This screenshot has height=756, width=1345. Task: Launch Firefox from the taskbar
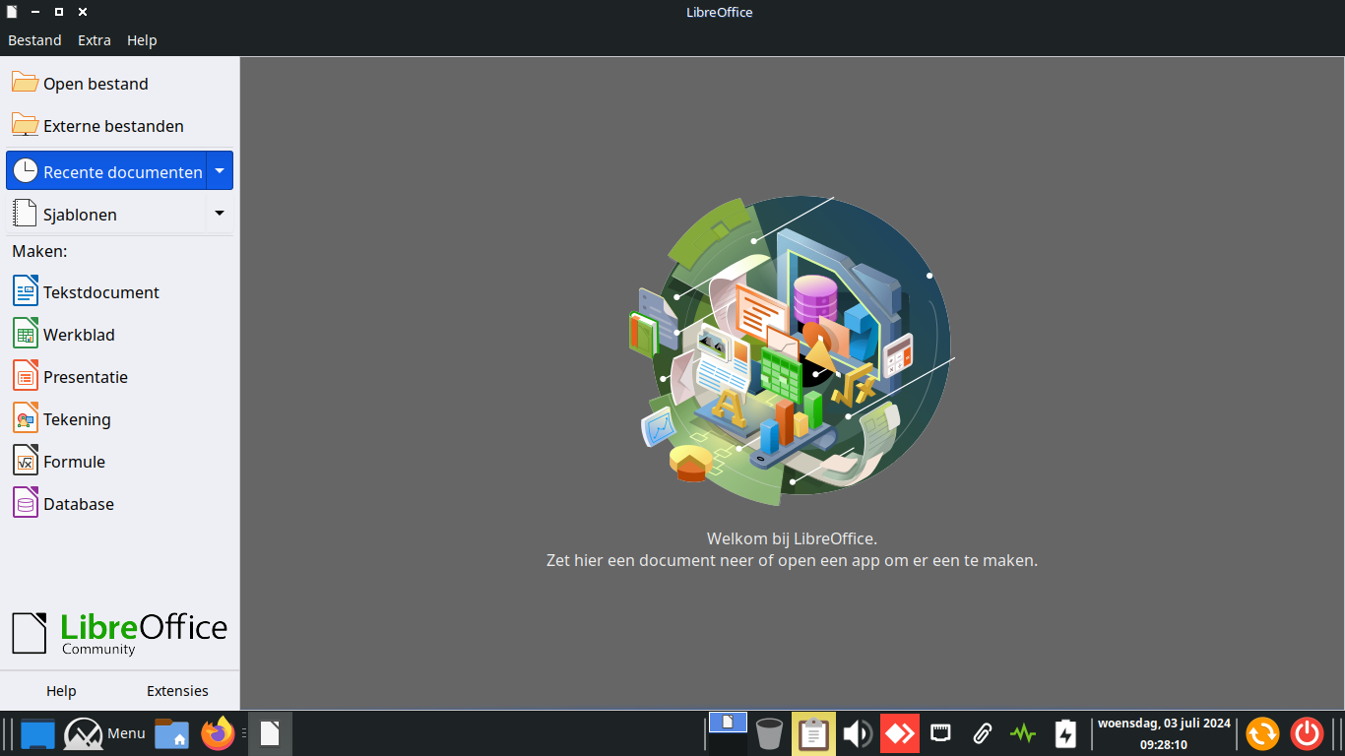coord(218,733)
